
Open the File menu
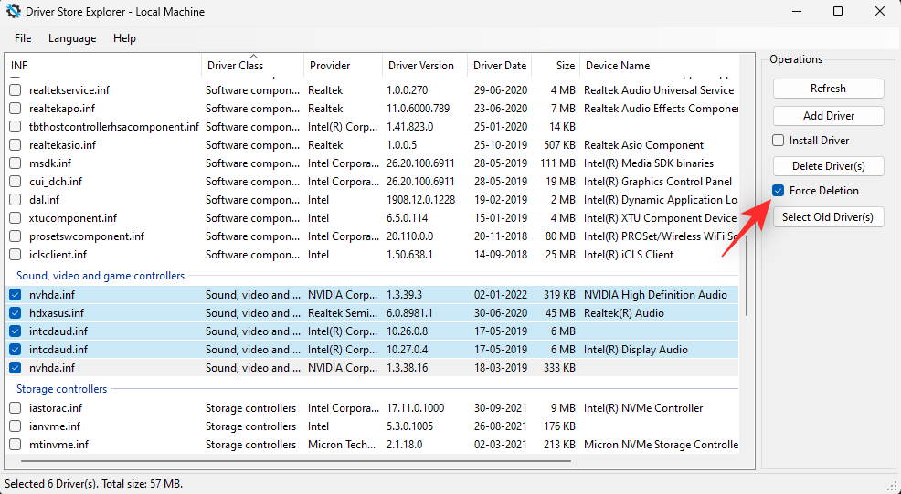click(23, 38)
